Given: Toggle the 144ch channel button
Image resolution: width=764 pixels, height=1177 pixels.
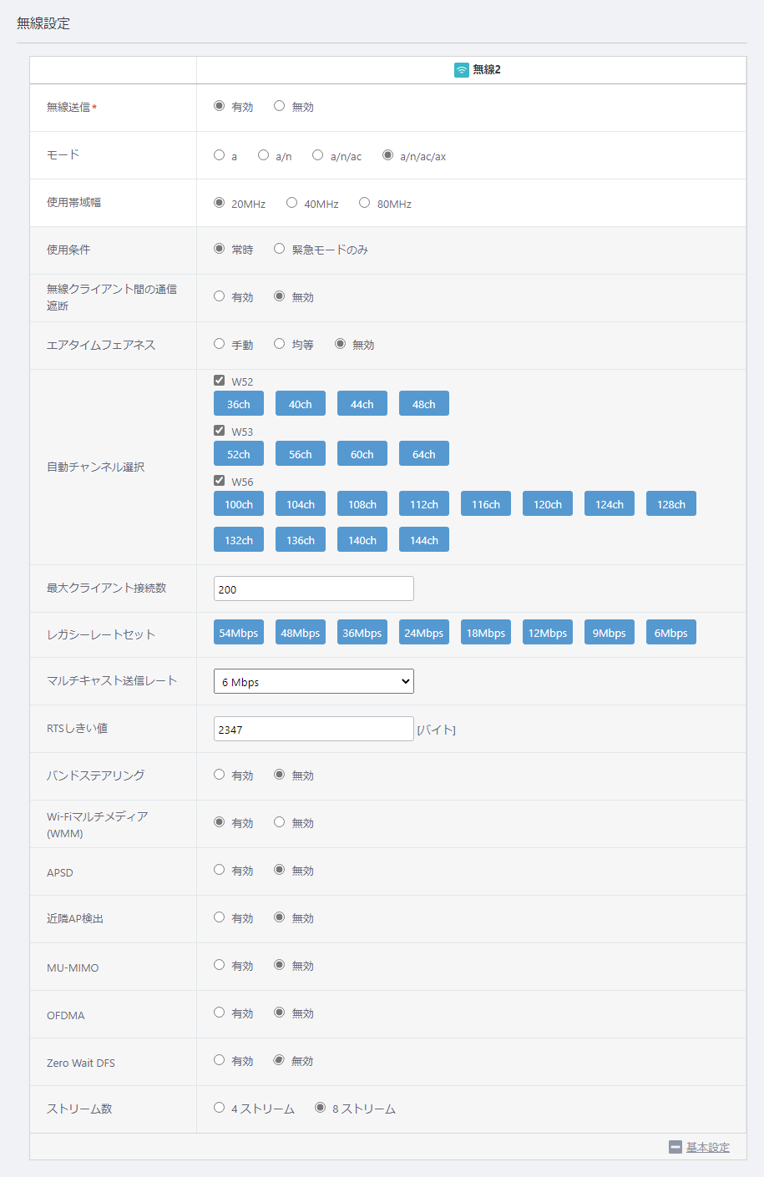Looking at the screenshot, I should [424, 540].
